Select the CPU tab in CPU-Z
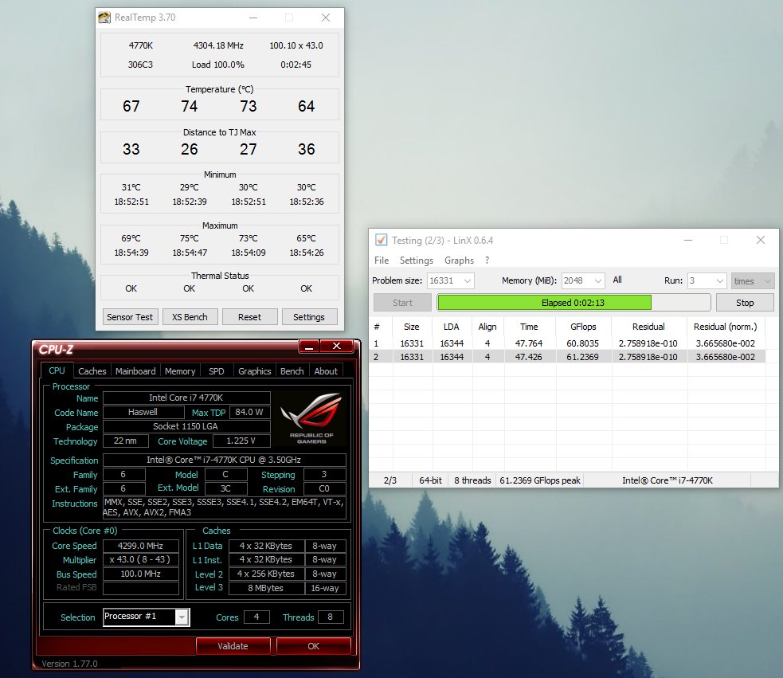The width and height of the screenshot is (783, 678). 57,370
